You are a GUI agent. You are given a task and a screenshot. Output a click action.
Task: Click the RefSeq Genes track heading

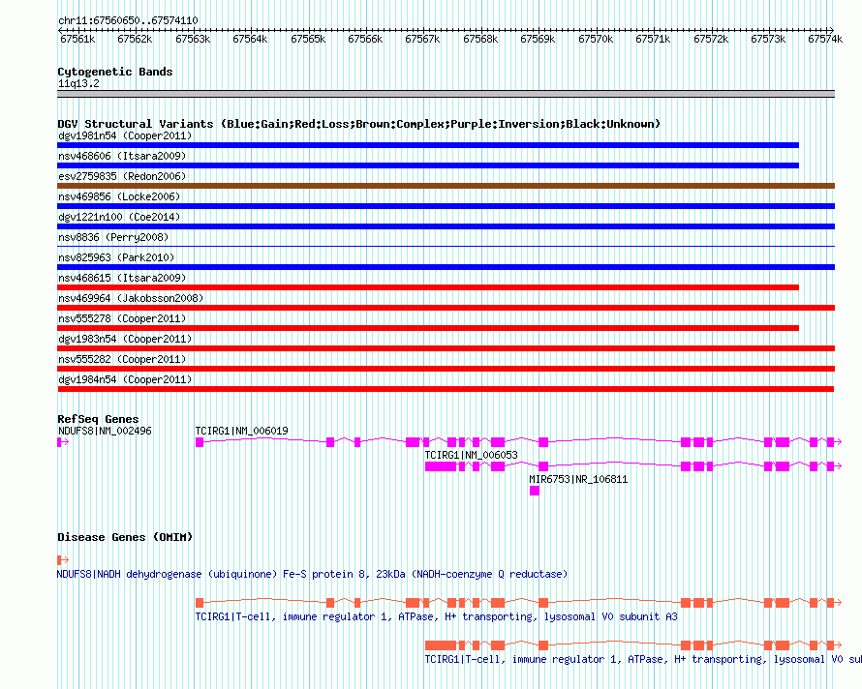[98, 419]
